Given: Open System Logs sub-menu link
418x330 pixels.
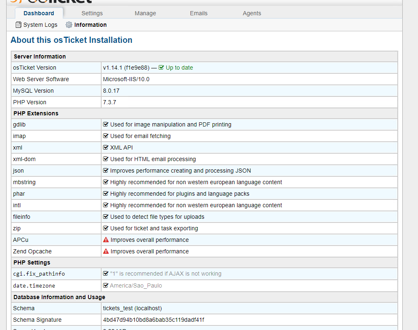Looking at the screenshot, I should click(36, 25).
